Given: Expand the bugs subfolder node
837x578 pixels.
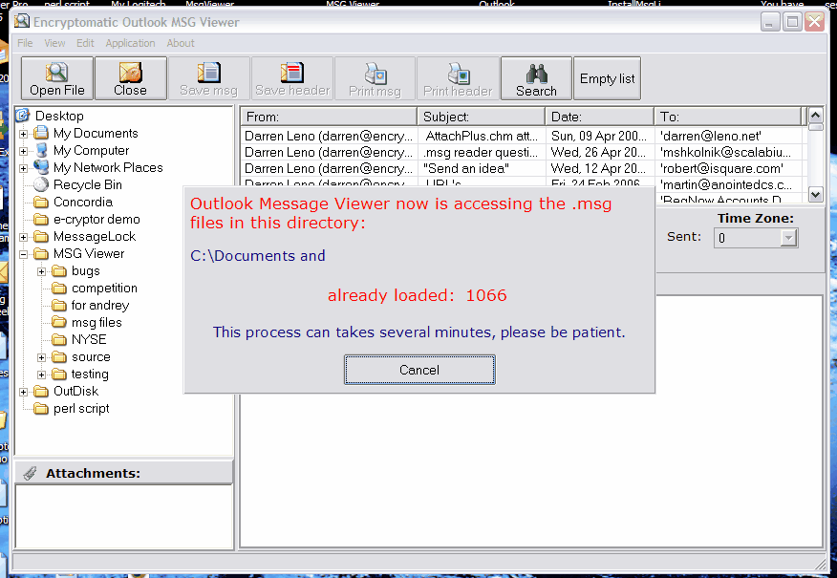Looking at the screenshot, I should click(x=42, y=271).
